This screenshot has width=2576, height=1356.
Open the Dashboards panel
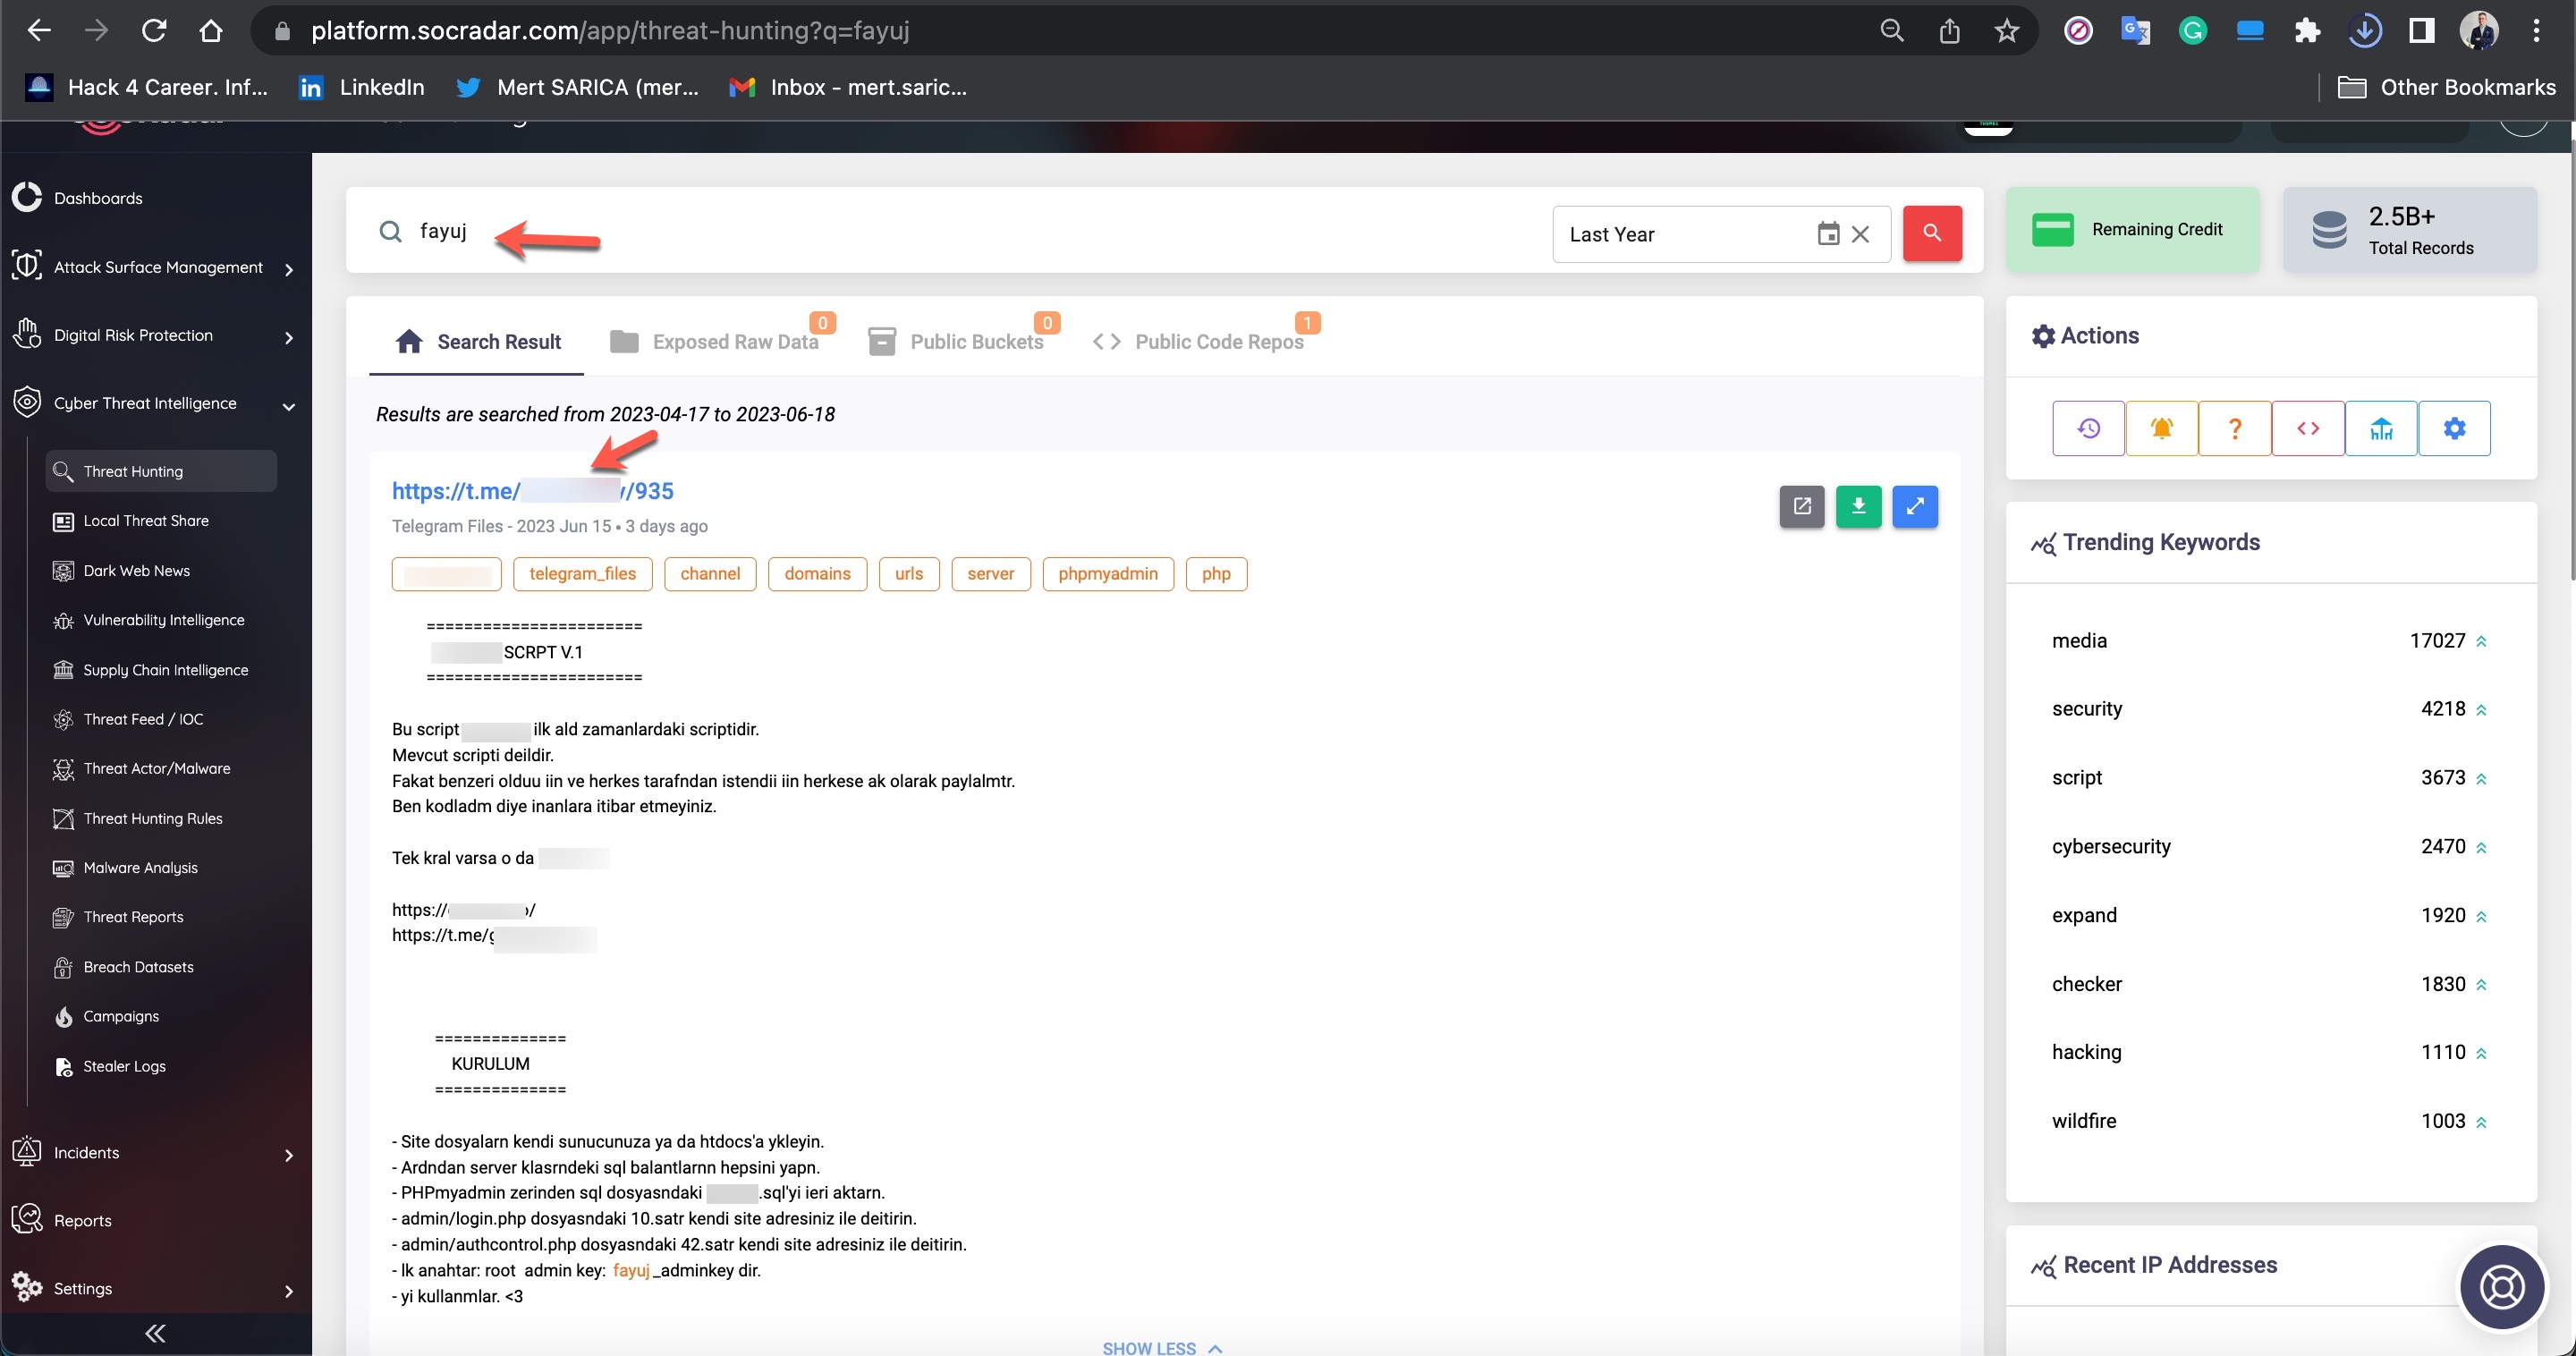(97, 196)
